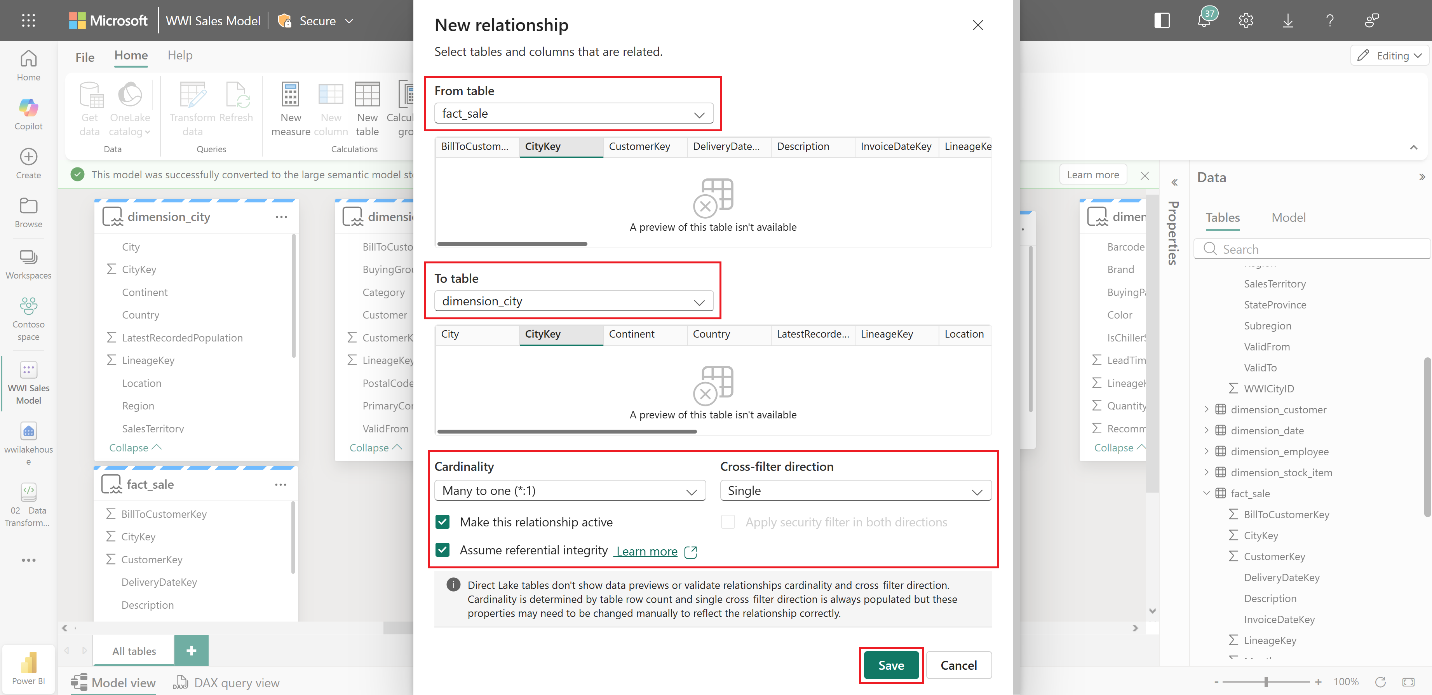Click the reset zoom refresh icon
Viewport: 1432px width, 695px height.
(x=1380, y=682)
